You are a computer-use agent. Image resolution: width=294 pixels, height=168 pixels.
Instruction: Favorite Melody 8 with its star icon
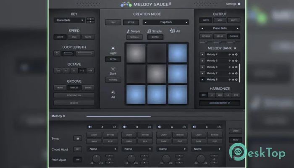point(233,80)
